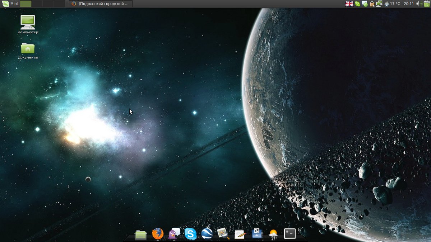The width and height of the screenshot is (431, 242).
Task: Open the text editor notepad in dock
Action: [240, 234]
